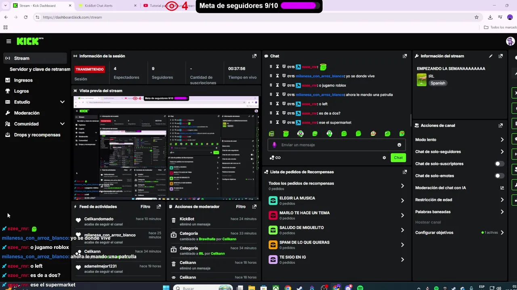Image resolution: width=517 pixels, height=290 pixels.
Task: Open Spotify from the taskbar
Action: (x=360, y=288)
